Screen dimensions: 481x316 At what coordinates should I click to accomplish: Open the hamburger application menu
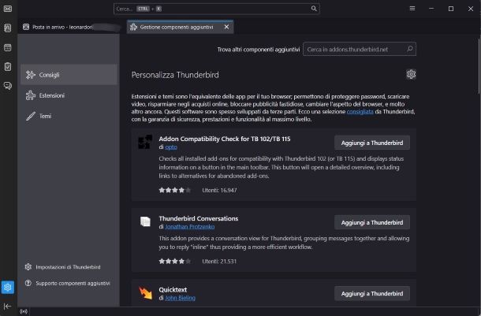[x=412, y=9]
